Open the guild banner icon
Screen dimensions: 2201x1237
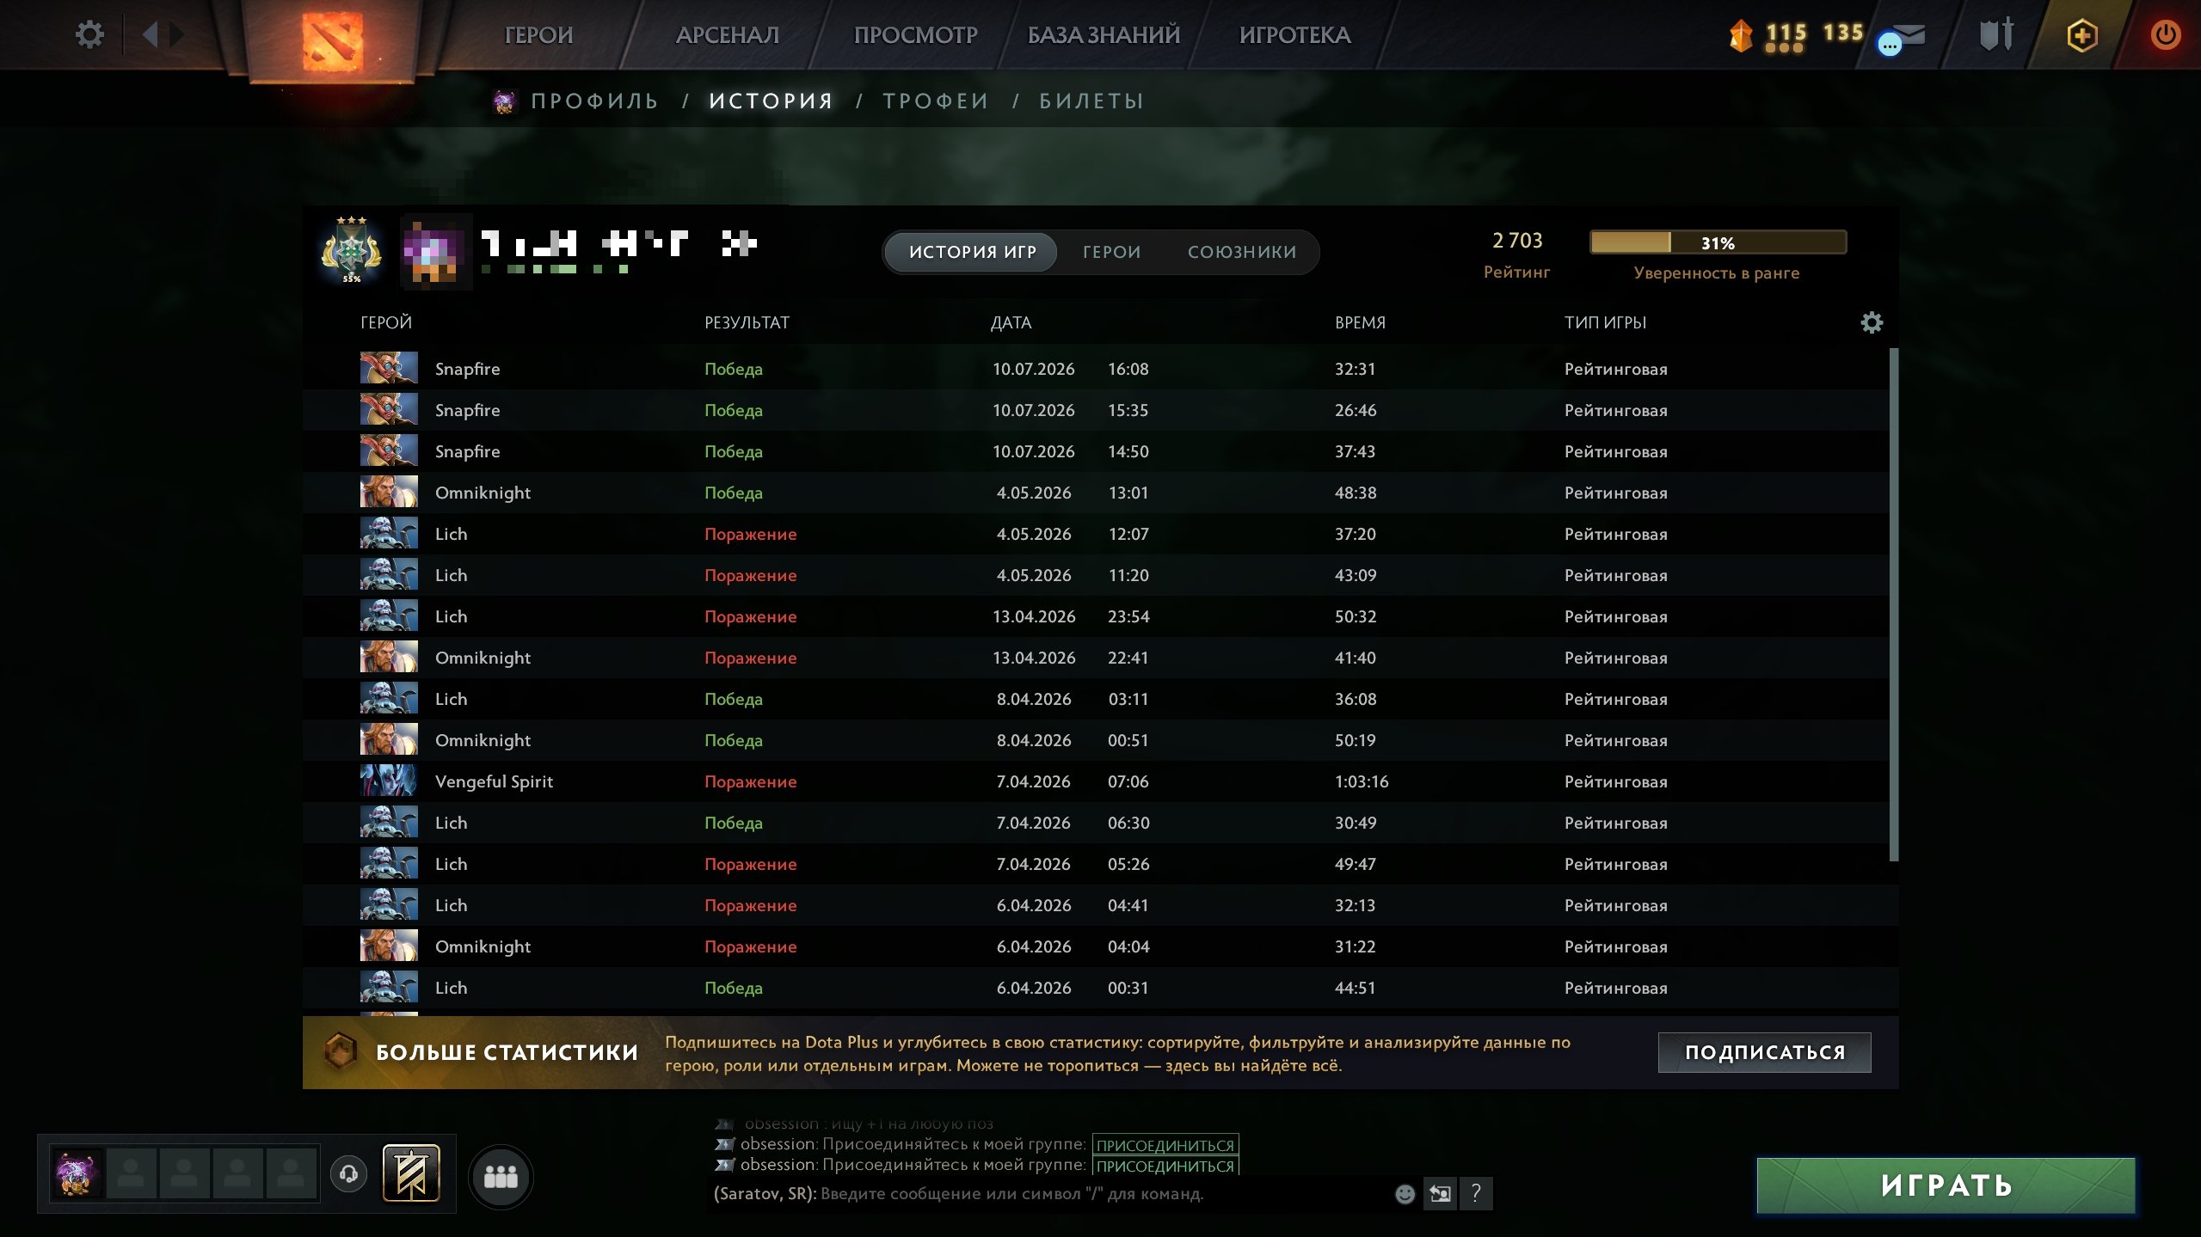click(x=411, y=1173)
